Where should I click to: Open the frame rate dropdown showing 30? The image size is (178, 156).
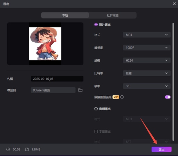click(147, 86)
